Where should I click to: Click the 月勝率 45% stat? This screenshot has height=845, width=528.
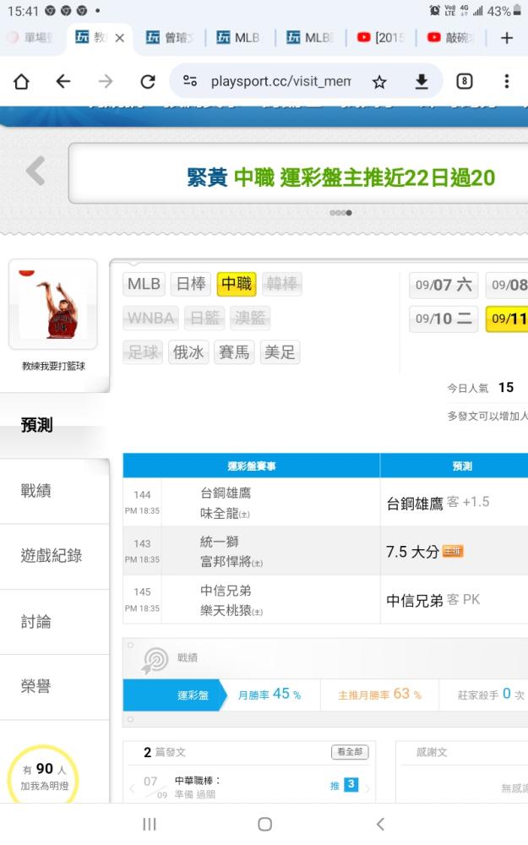click(269, 694)
